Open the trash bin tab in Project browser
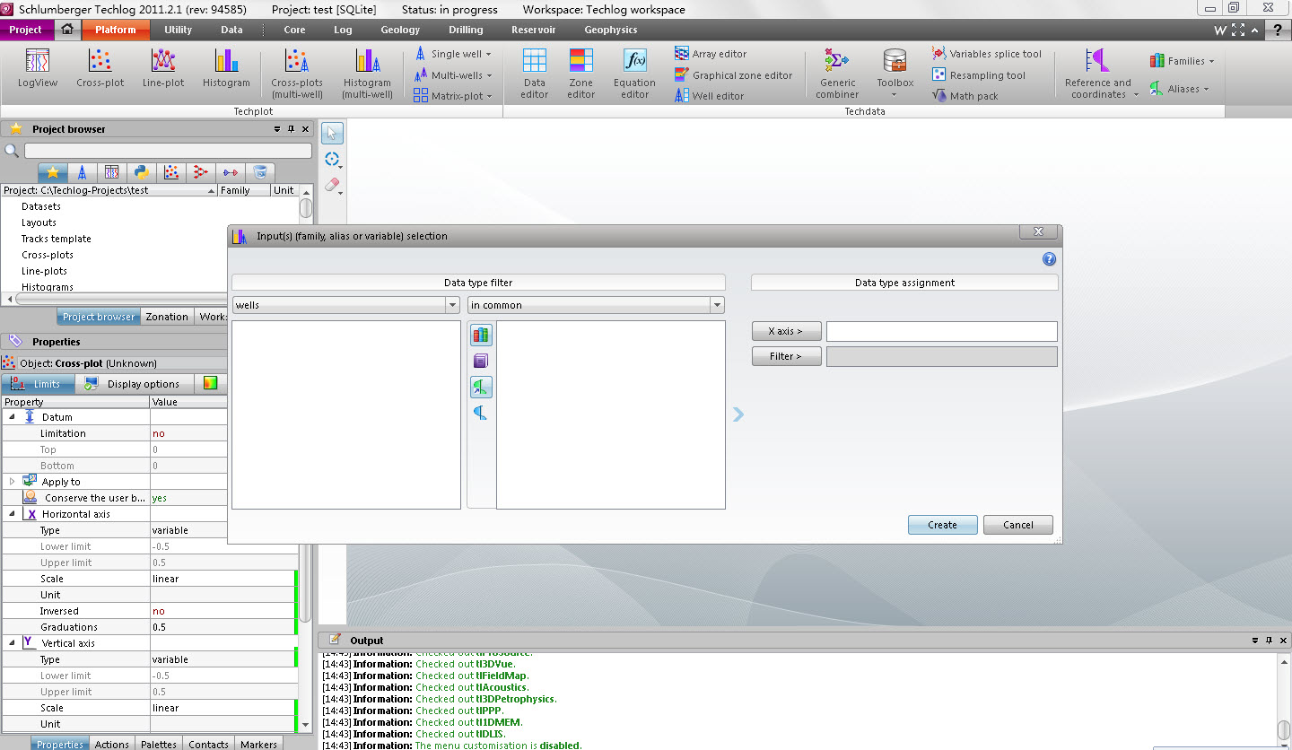Screen dimensions: 1292x750 point(259,172)
